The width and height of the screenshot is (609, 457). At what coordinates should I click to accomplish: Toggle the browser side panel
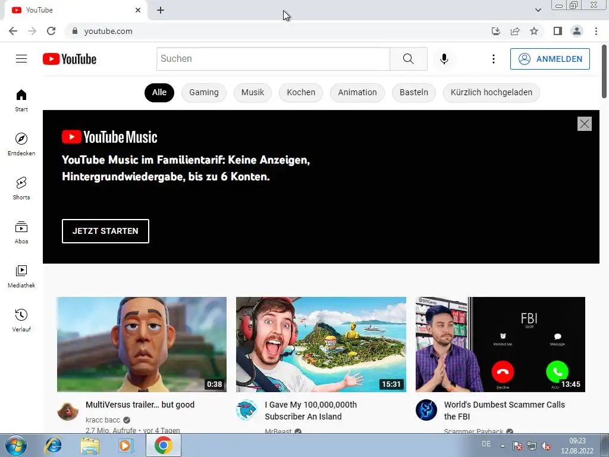[x=558, y=31]
